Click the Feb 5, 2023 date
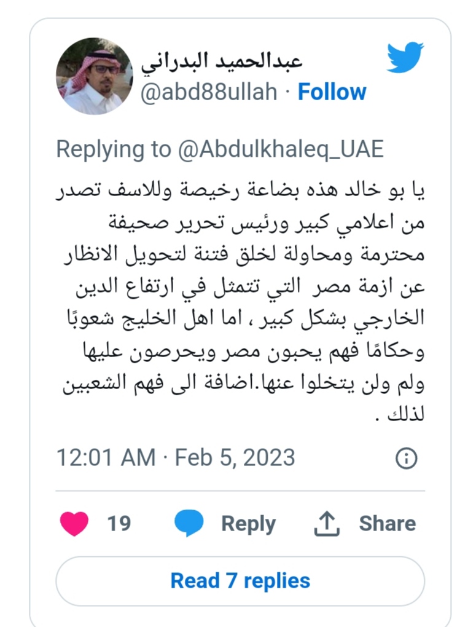Screen dimensions: 476x627 [235, 457]
